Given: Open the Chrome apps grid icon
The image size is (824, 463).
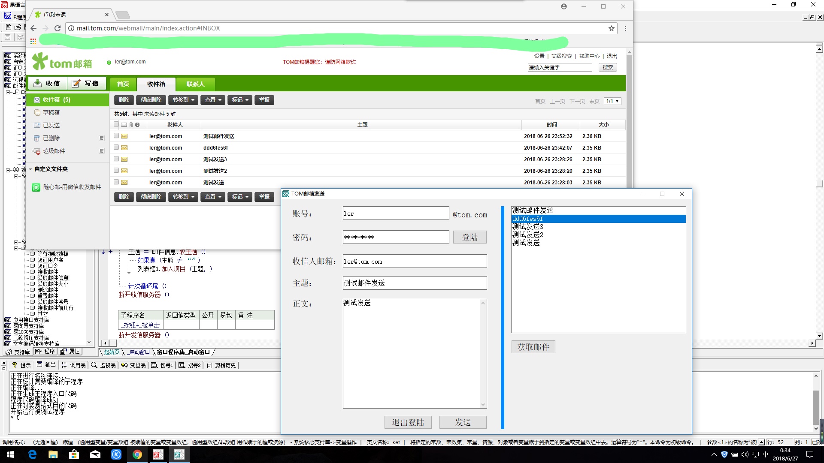Looking at the screenshot, I should tap(33, 42).
